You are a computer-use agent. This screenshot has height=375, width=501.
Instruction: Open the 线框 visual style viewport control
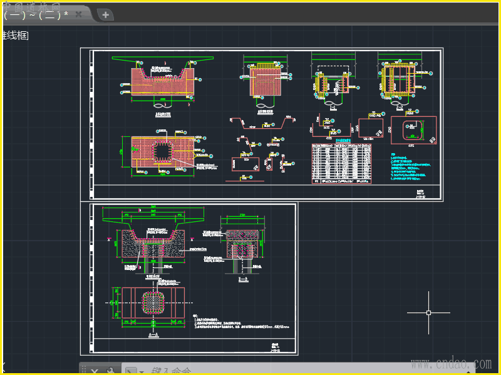pos(15,36)
